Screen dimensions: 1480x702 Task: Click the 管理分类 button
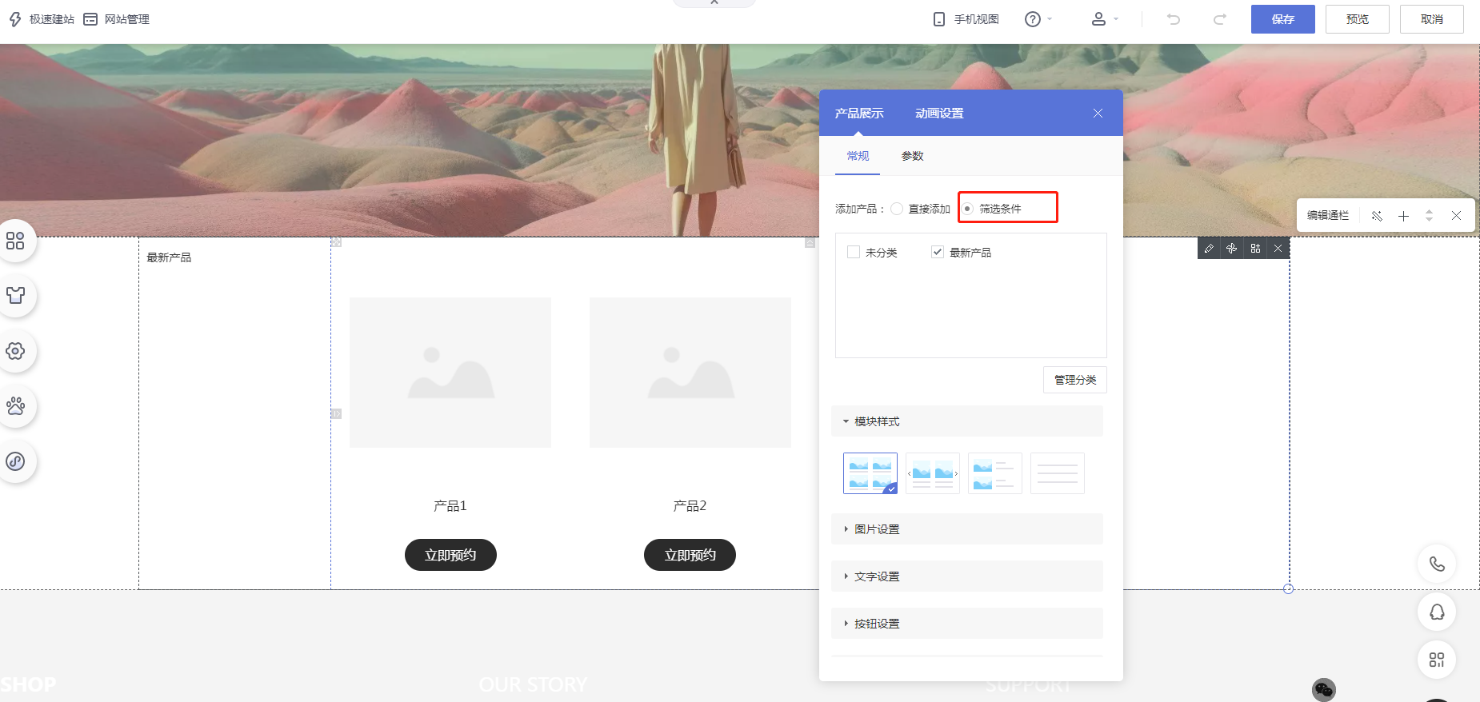pos(1074,380)
